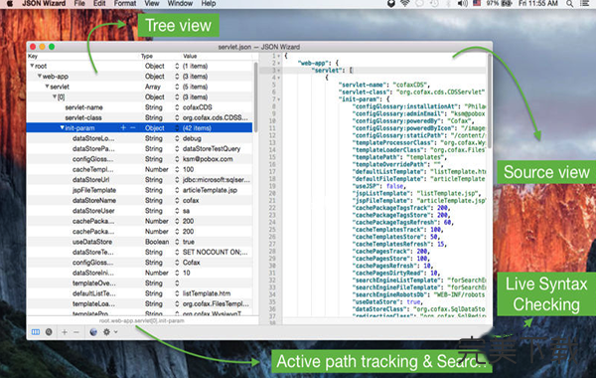Open the JSON Wizard application menu

[44, 3]
